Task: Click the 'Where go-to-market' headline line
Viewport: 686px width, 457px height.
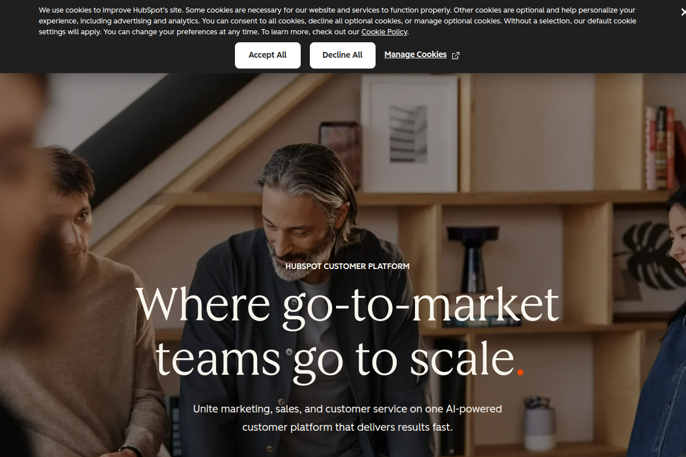Action: [x=347, y=306]
